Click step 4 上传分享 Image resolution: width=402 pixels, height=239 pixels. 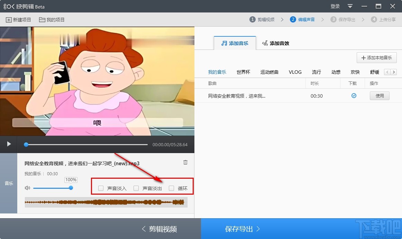tap(383, 19)
